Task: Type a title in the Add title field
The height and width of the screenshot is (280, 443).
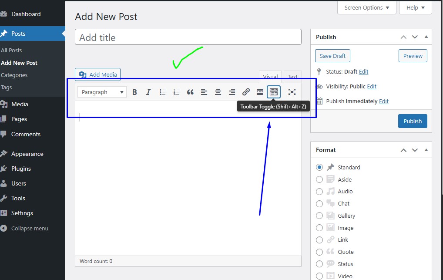Action: (188, 37)
